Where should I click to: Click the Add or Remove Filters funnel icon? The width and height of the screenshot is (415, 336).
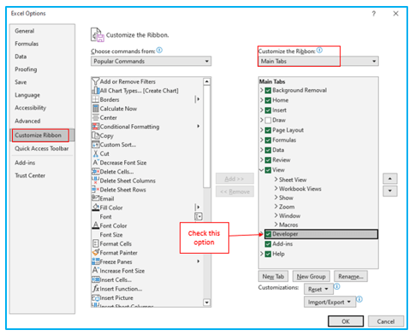pyautogui.click(x=96, y=81)
